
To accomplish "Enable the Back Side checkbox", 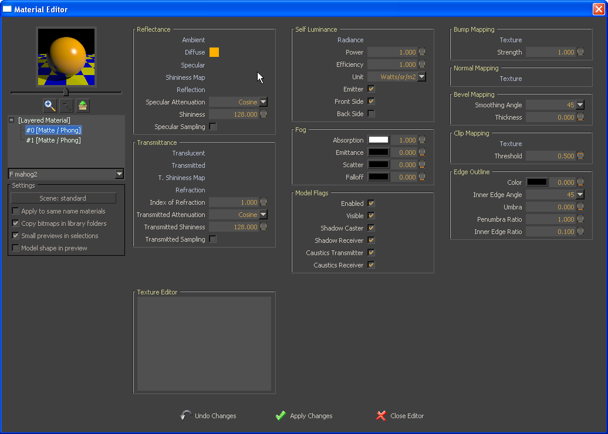I will (x=371, y=114).
